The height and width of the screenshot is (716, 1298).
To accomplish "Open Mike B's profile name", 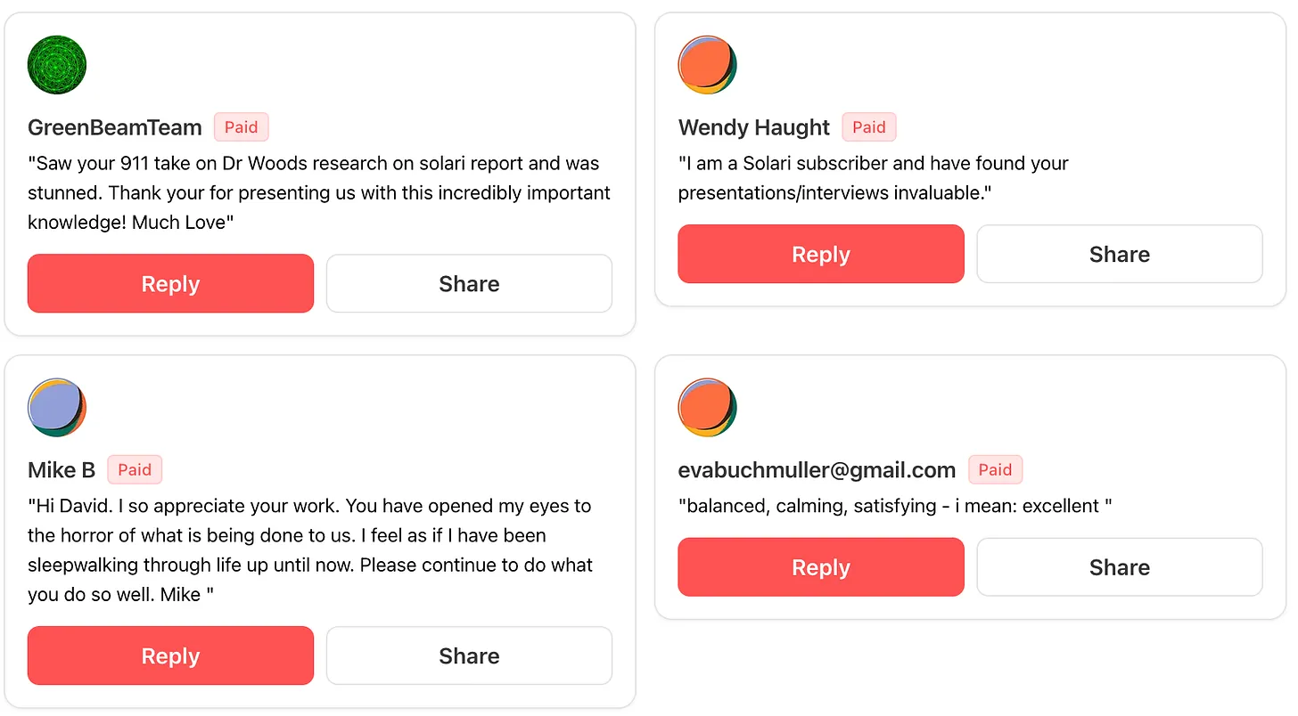I will pyautogui.click(x=62, y=470).
